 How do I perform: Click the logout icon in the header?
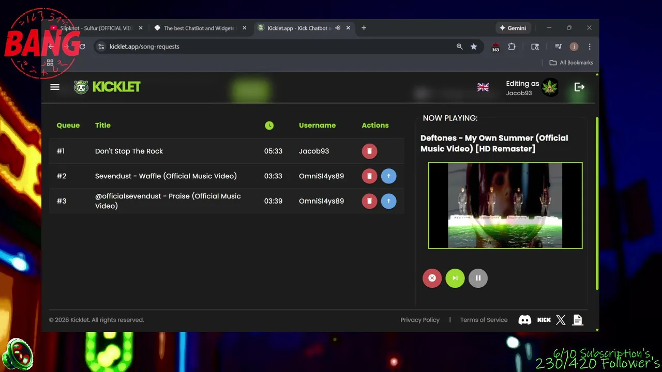tap(579, 87)
